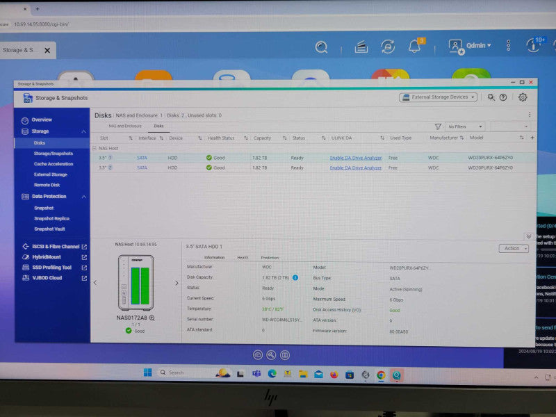The height and width of the screenshot is (417, 556).
Task: Click the filter funnel icon
Action: tap(438, 126)
